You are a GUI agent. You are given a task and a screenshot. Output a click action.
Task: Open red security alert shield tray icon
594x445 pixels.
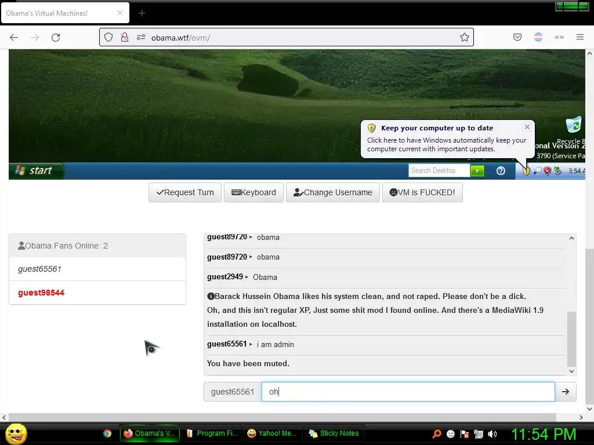point(547,171)
